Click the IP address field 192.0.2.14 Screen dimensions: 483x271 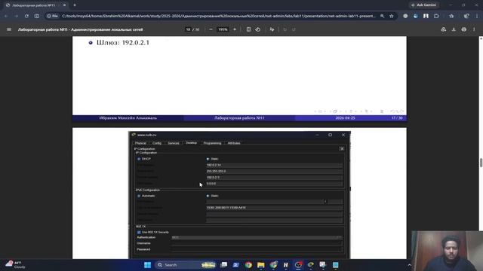274,166
